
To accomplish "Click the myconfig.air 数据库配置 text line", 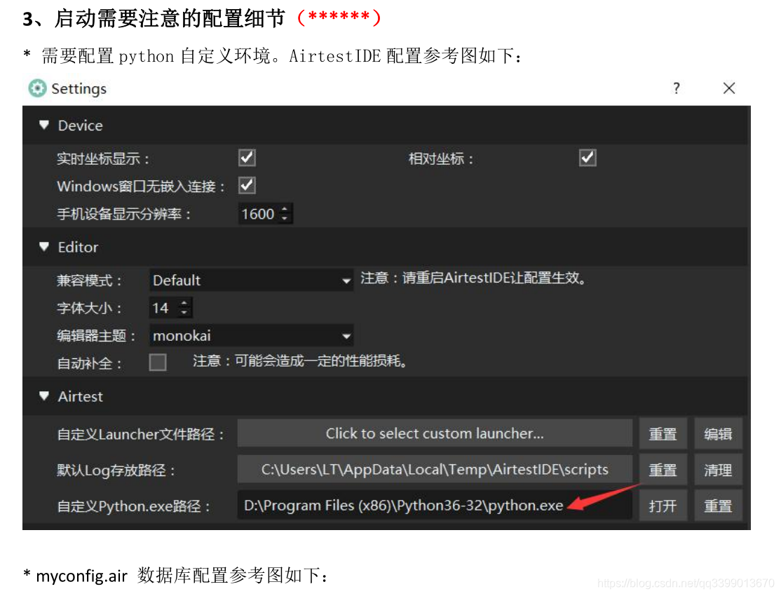I will point(176,576).
